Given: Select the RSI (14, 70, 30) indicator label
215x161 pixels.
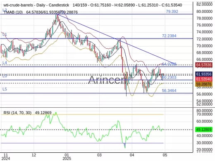Looking at the screenshot, I should (17, 113).
